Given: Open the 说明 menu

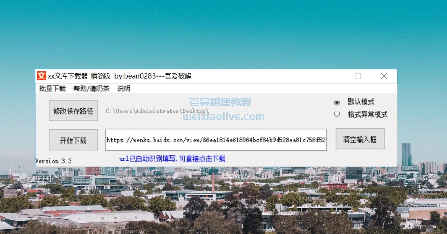Looking at the screenshot, I should coord(124,89).
